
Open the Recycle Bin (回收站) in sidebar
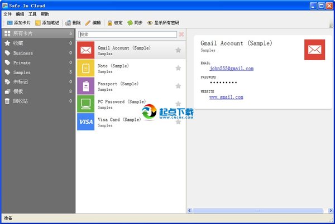[x=38, y=101]
